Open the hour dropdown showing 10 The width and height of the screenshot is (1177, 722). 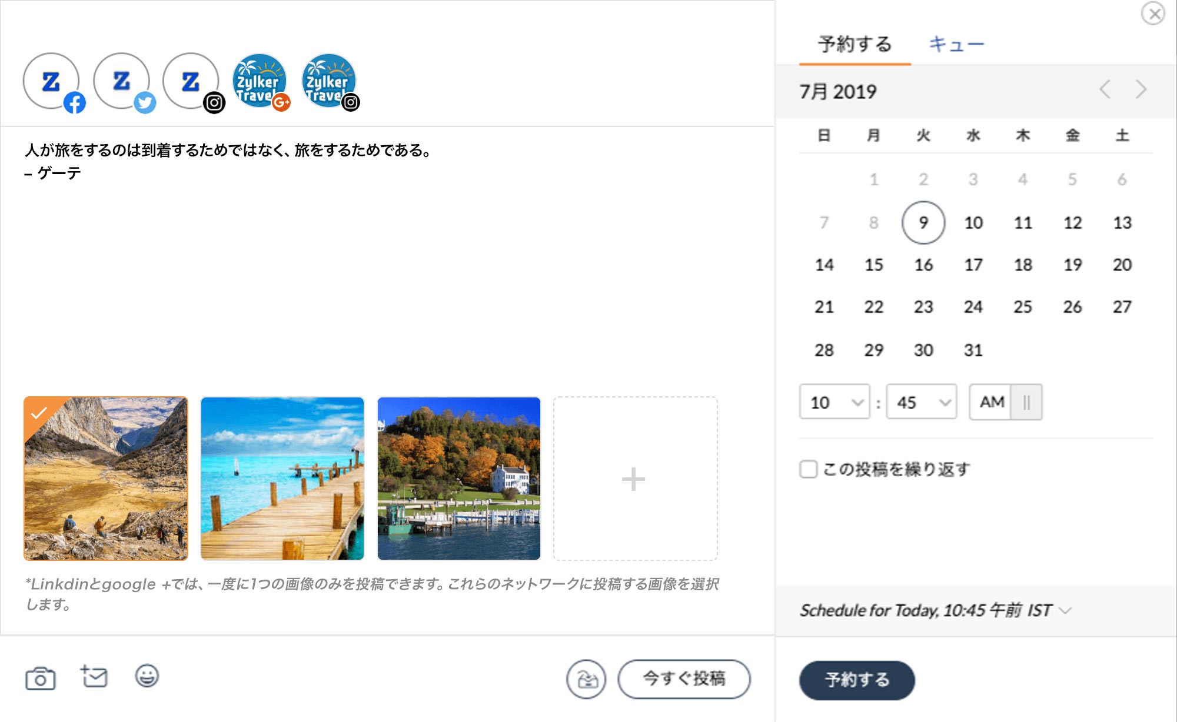click(834, 402)
